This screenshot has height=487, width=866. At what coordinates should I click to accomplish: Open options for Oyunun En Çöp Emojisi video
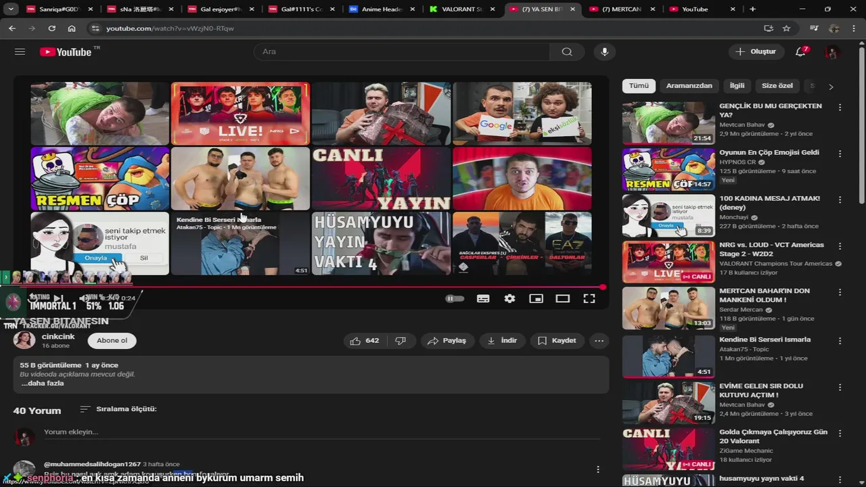(x=840, y=154)
